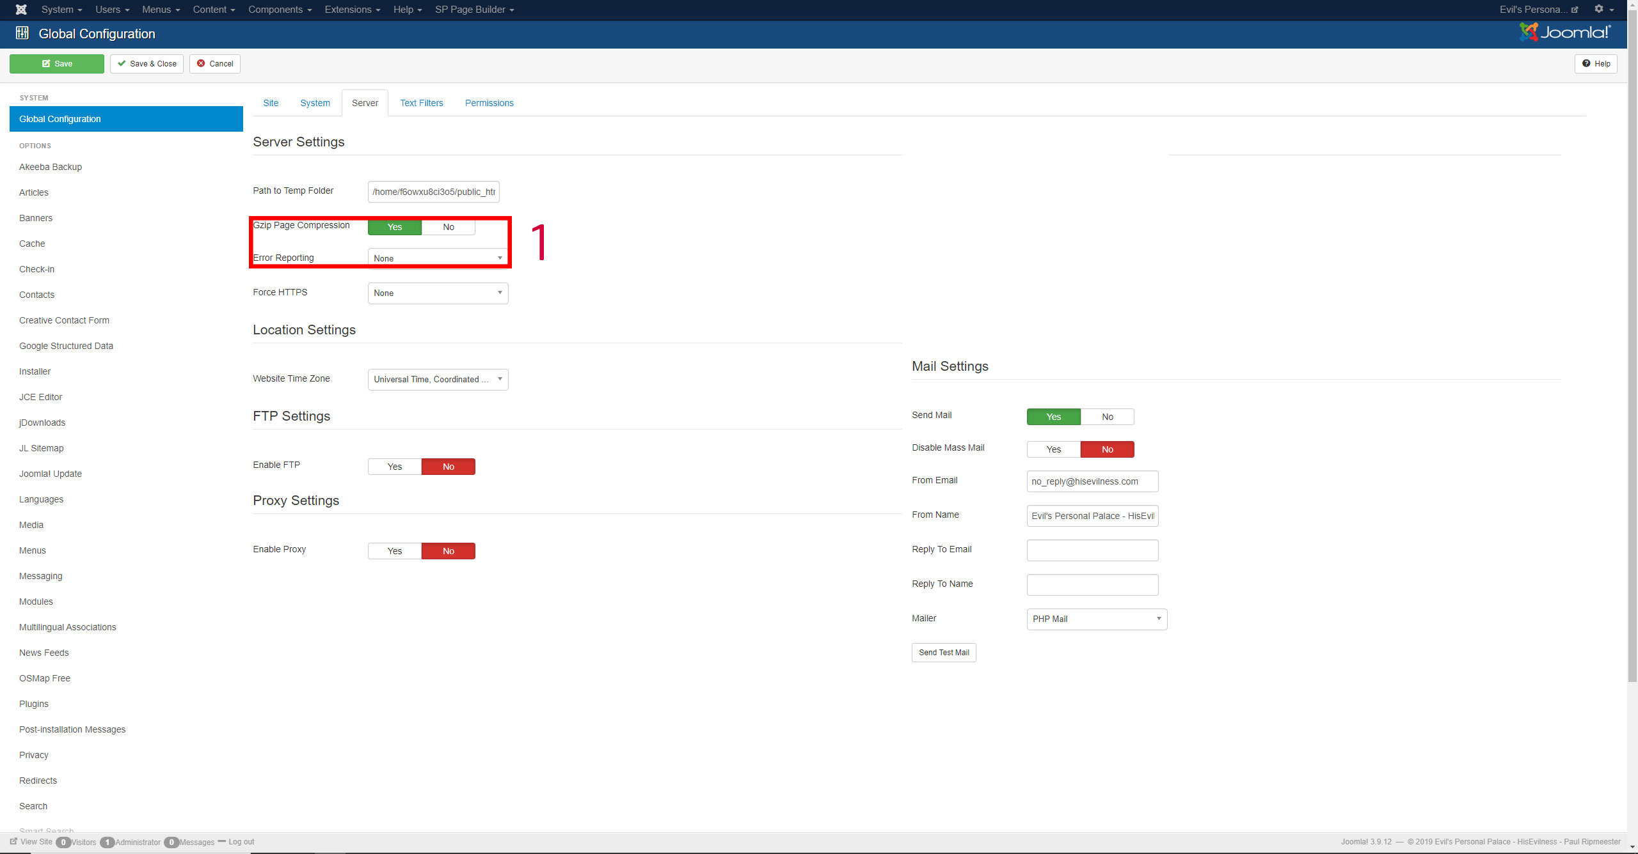Click the Global Configuration header icon

point(22,33)
